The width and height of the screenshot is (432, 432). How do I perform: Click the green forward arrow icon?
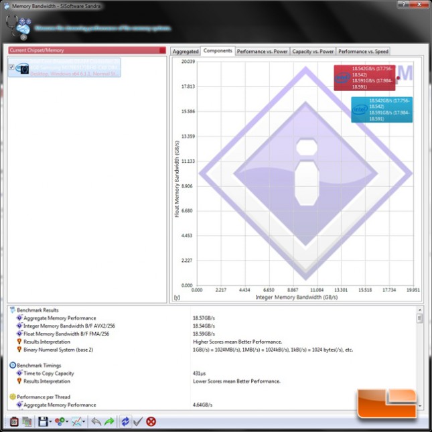[x=109, y=421]
